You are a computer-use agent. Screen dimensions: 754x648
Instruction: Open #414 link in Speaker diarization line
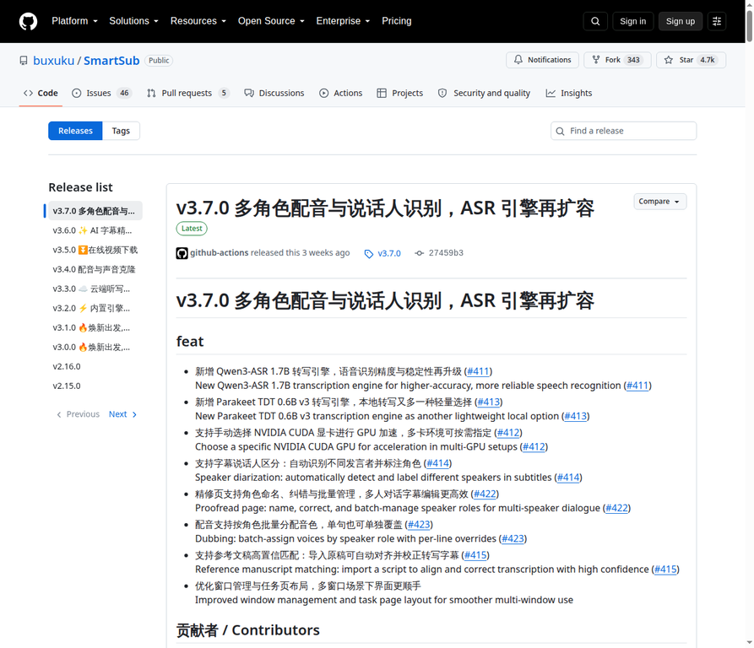tap(568, 478)
